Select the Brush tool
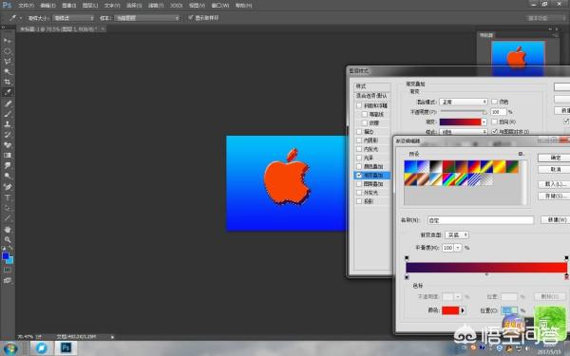 tap(8, 114)
